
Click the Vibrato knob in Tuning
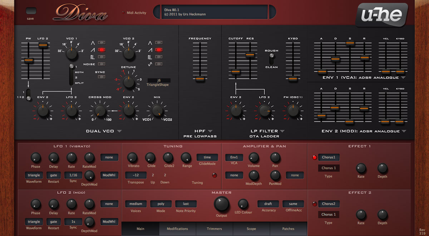(x=132, y=157)
